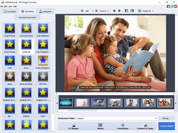Apply the Original Photo effect
The width and height of the screenshot is (178, 133).
(10, 30)
